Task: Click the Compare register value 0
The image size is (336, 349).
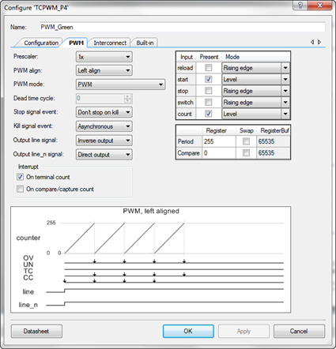Action: click(219, 153)
